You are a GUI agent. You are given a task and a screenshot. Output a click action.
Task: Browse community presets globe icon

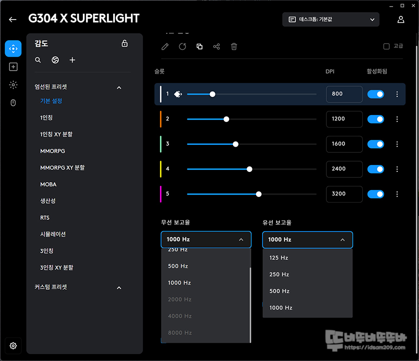pyautogui.click(x=55, y=60)
